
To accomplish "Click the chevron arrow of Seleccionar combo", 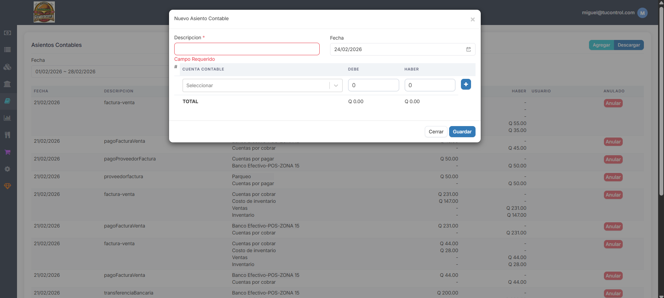I will click(336, 85).
